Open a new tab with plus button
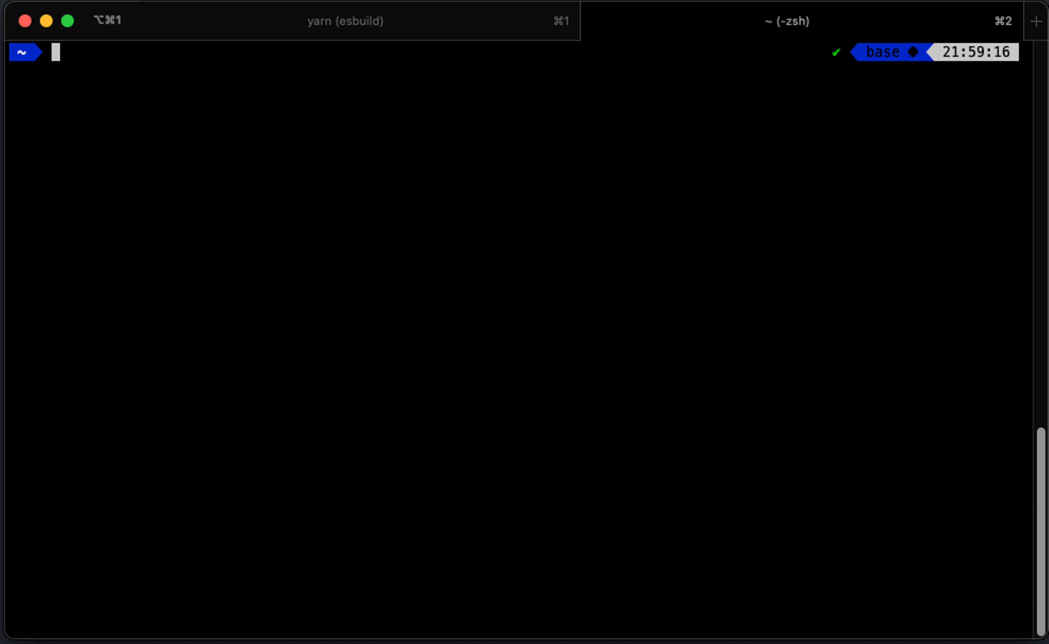This screenshot has height=644, width=1049. tap(1036, 21)
